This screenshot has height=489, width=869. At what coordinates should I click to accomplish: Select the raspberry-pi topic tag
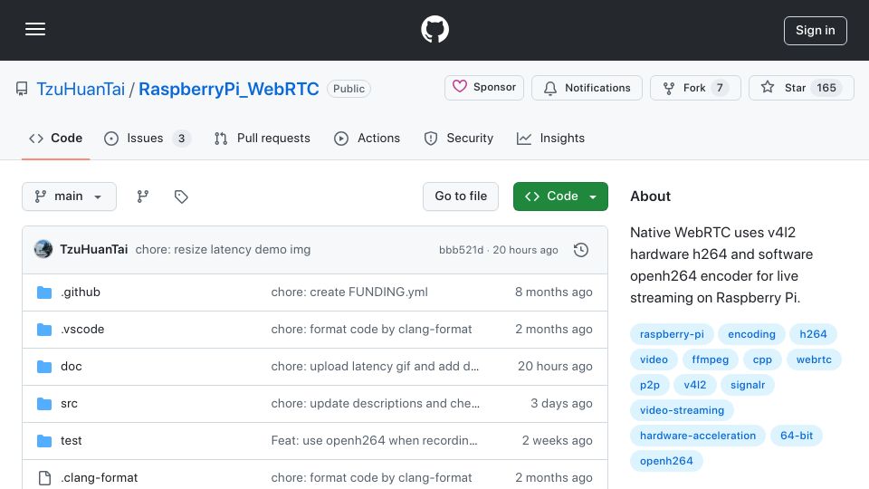tap(672, 334)
